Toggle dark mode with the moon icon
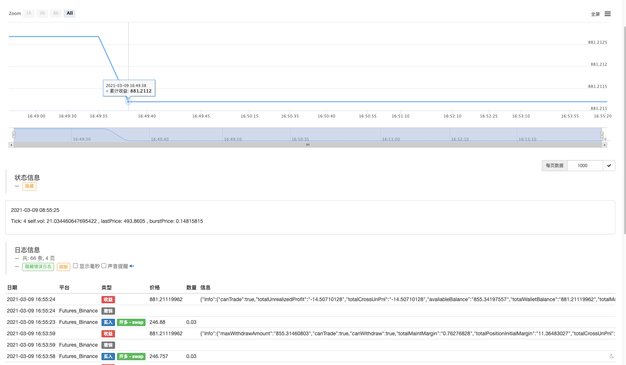The height and width of the screenshot is (365, 626). [x=612, y=356]
